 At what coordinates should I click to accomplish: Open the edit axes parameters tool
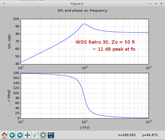pyautogui.click(x=35, y=135)
